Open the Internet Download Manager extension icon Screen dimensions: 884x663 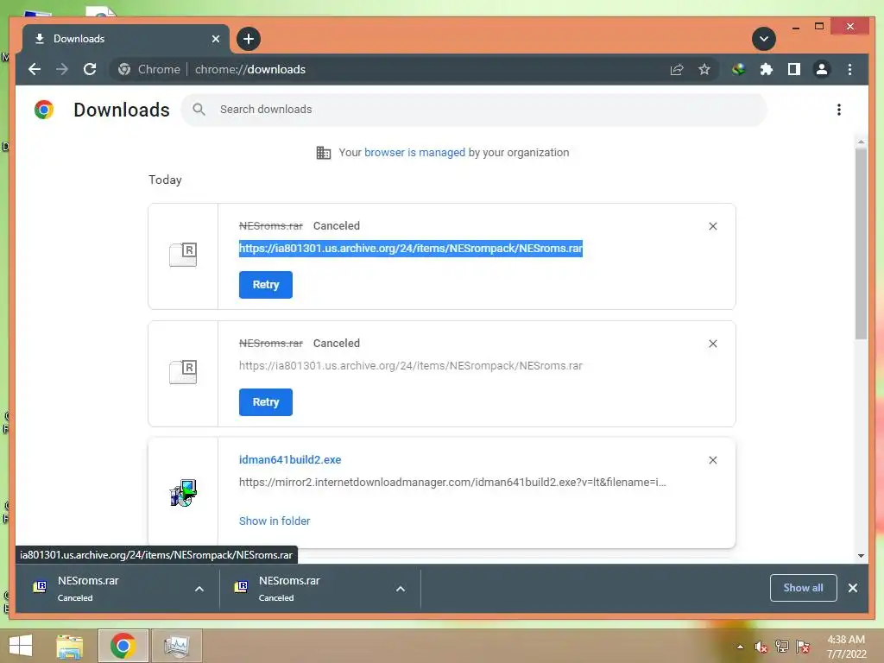pyautogui.click(x=739, y=69)
